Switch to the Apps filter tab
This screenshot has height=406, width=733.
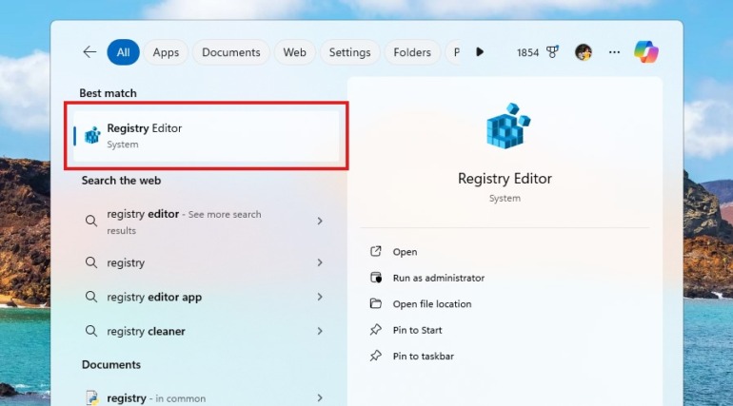point(166,52)
